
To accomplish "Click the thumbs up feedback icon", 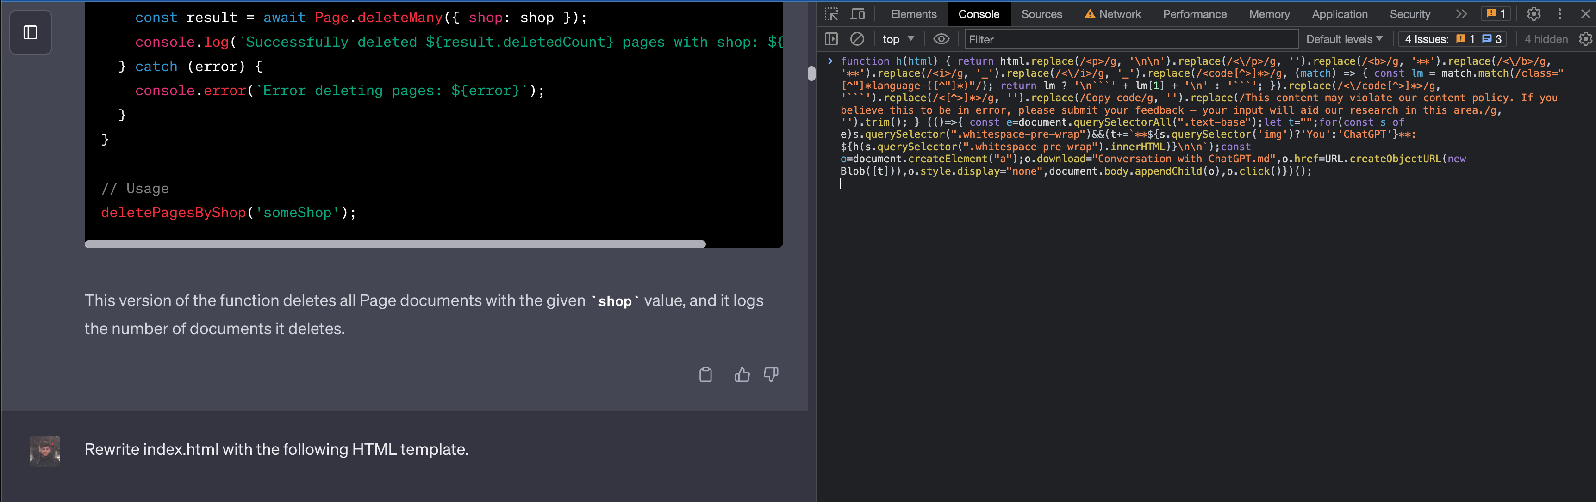I will coord(742,374).
